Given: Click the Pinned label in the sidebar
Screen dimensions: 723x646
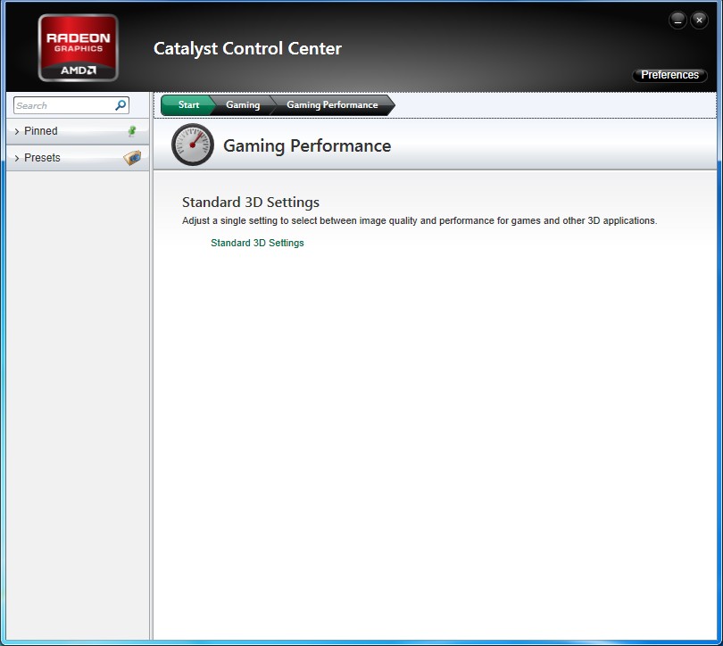Looking at the screenshot, I should pyautogui.click(x=40, y=131).
